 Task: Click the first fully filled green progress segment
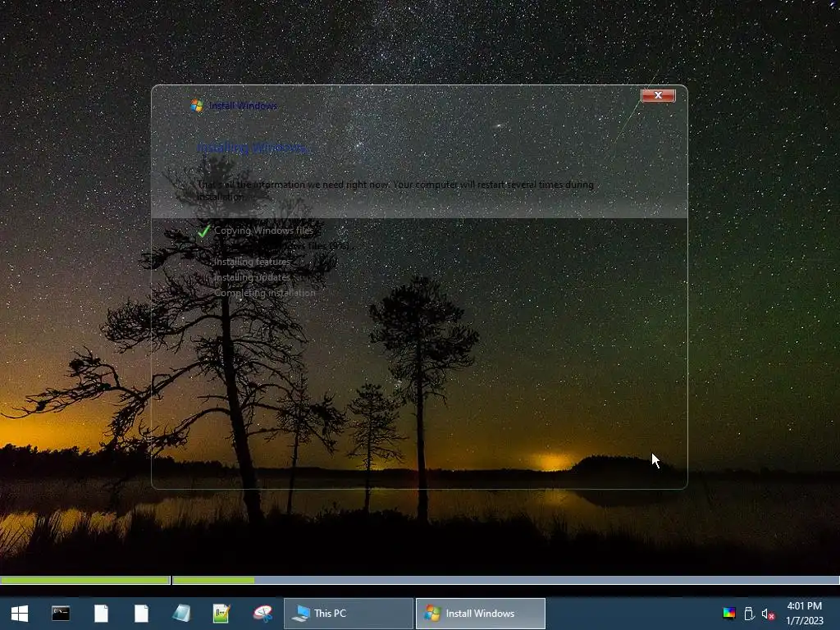coord(85,580)
